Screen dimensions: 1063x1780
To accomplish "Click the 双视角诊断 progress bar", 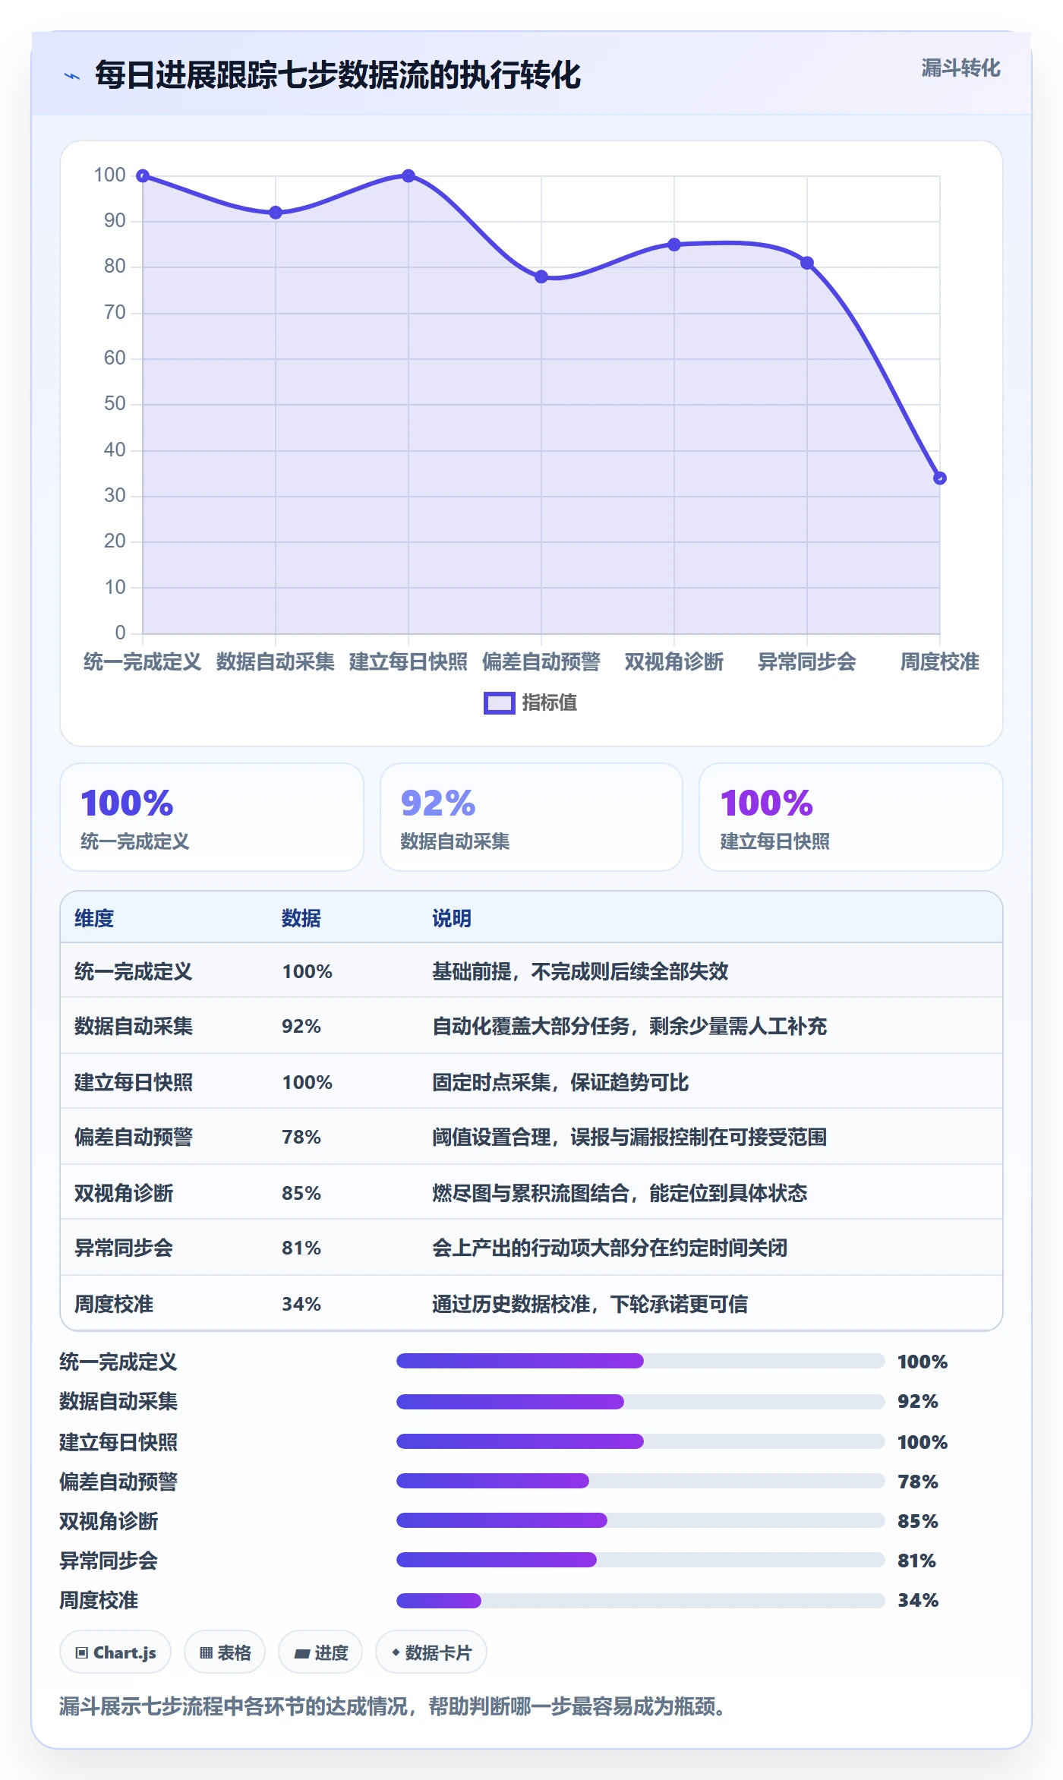I will pyautogui.click(x=641, y=1520).
